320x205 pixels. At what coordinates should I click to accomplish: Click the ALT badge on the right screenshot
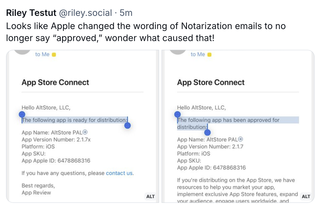[x=306, y=197]
